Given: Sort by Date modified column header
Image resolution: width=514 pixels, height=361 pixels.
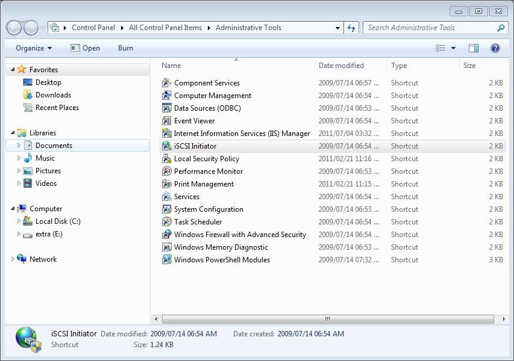Looking at the screenshot, I should pos(351,66).
